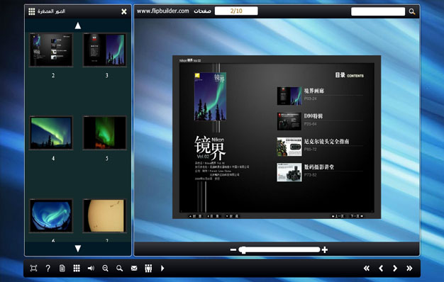Click the page number field 2/10
444x282 pixels.
pyautogui.click(x=236, y=11)
